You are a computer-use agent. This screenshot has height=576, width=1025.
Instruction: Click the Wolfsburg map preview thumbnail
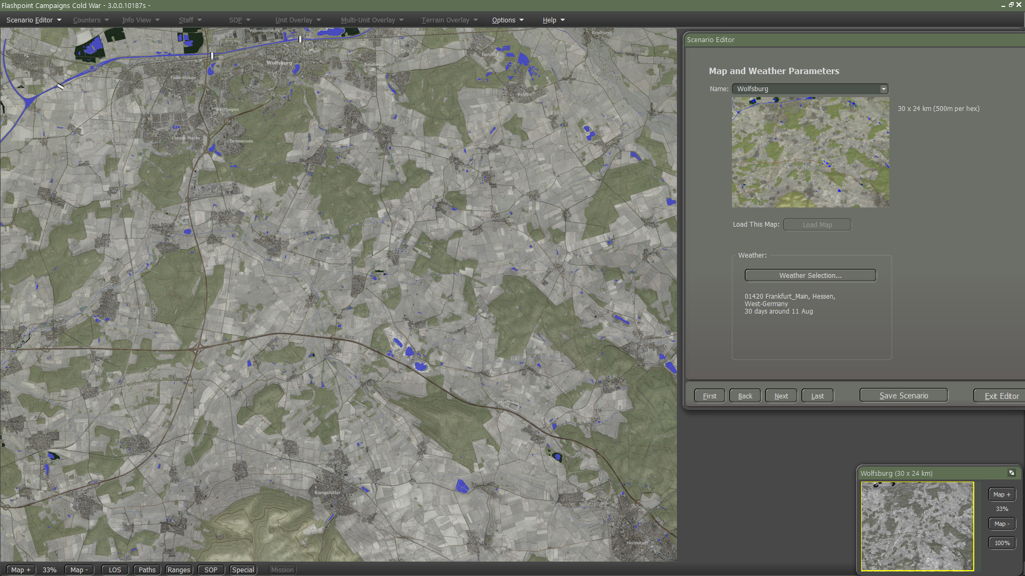pyautogui.click(x=810, y=153)
